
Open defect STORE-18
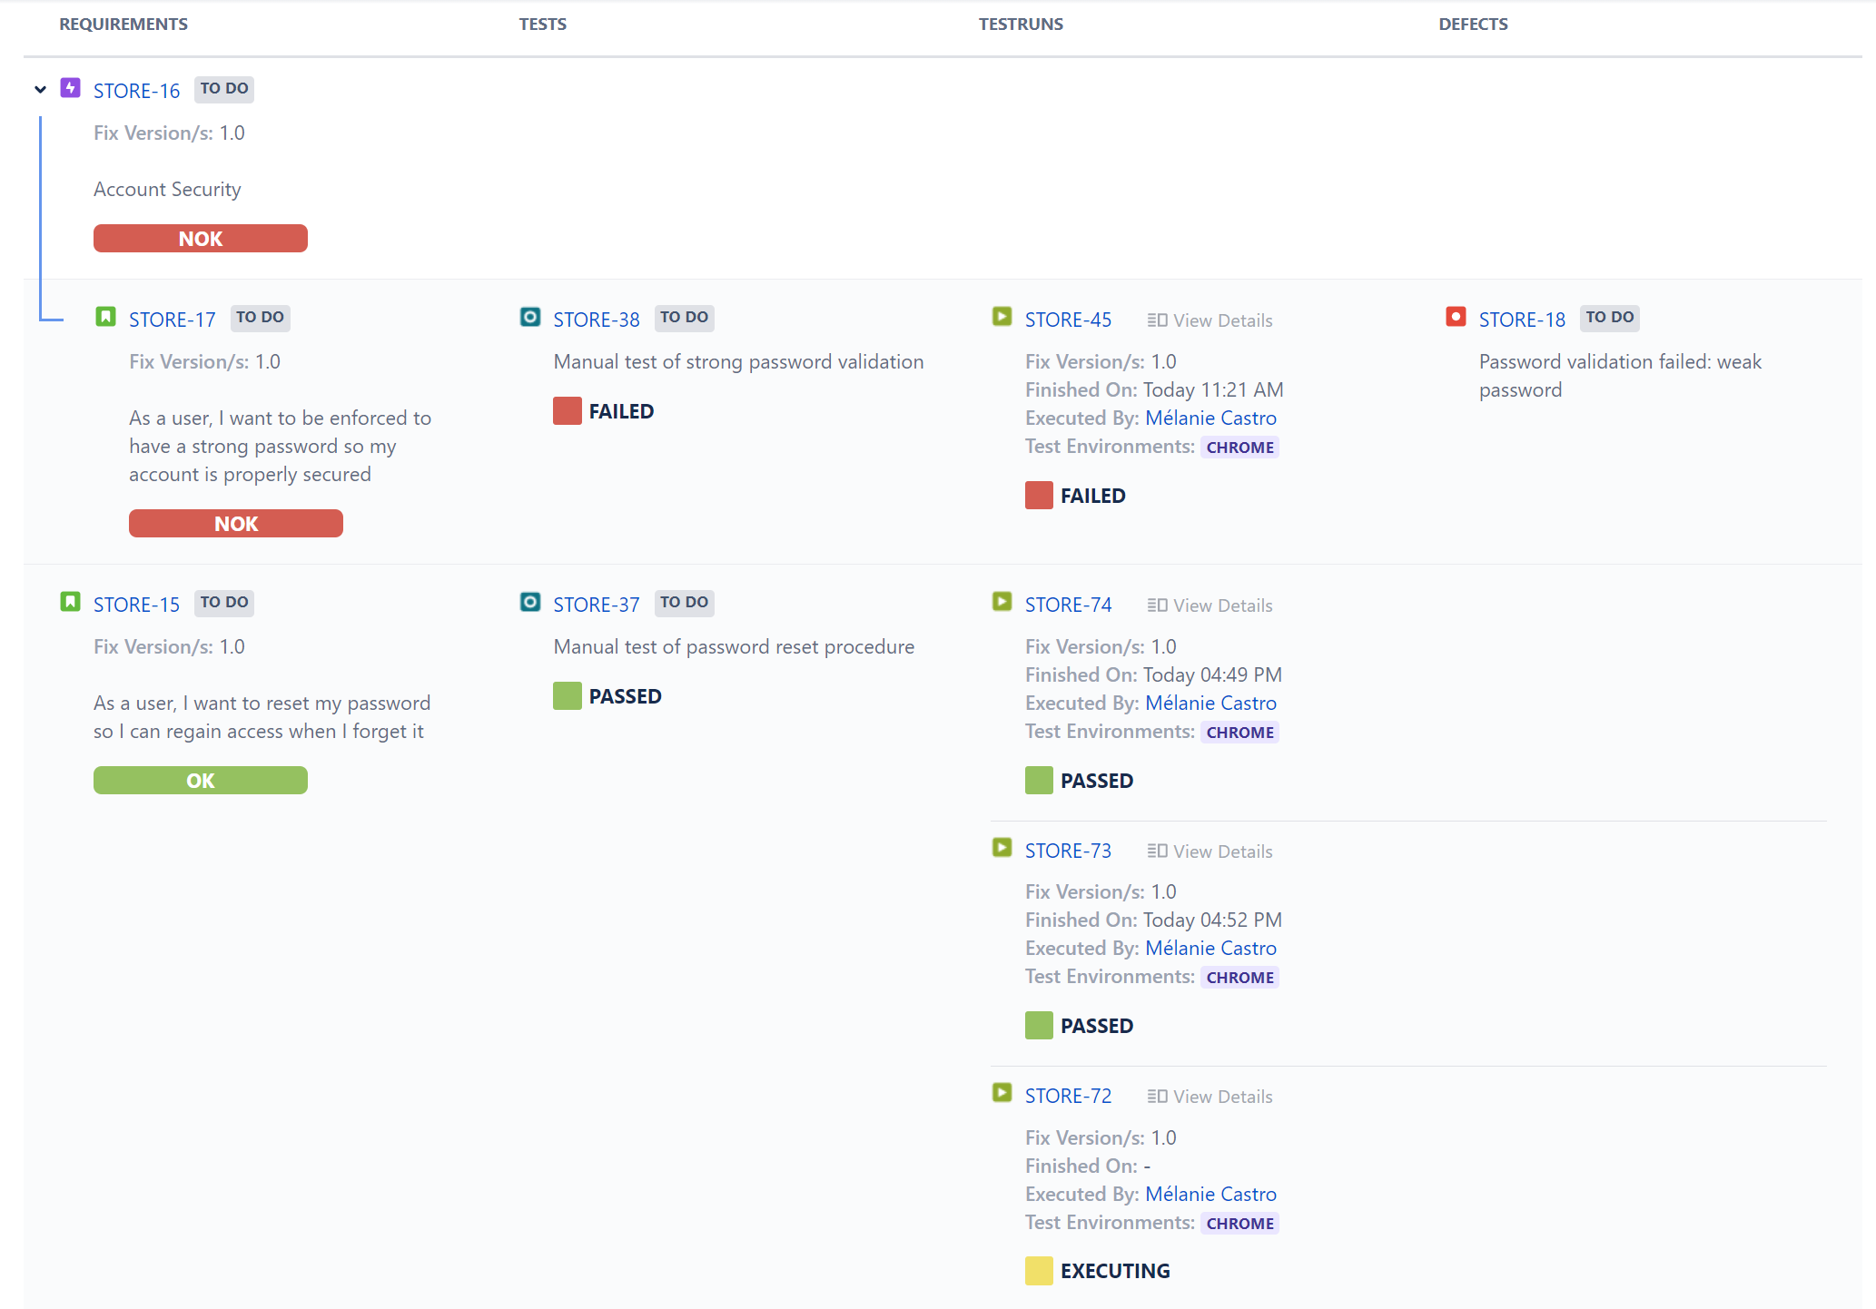coord(1522,320)
